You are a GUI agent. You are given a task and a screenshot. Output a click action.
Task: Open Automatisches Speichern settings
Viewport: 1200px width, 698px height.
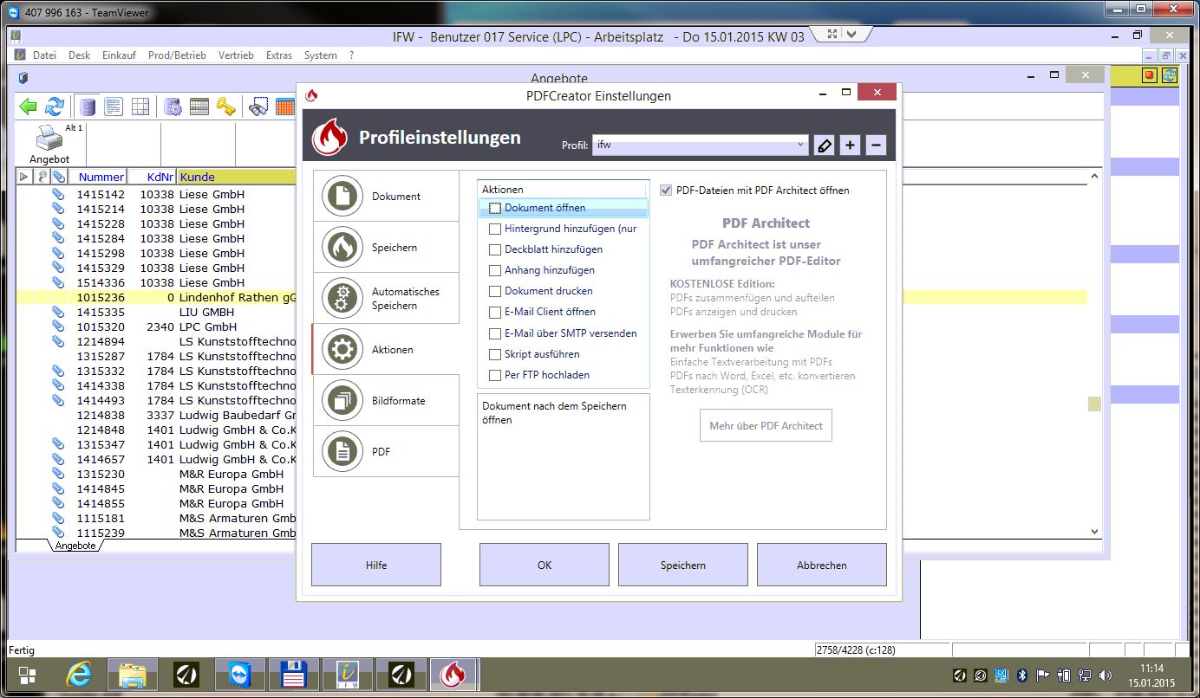tap(386, 299)
